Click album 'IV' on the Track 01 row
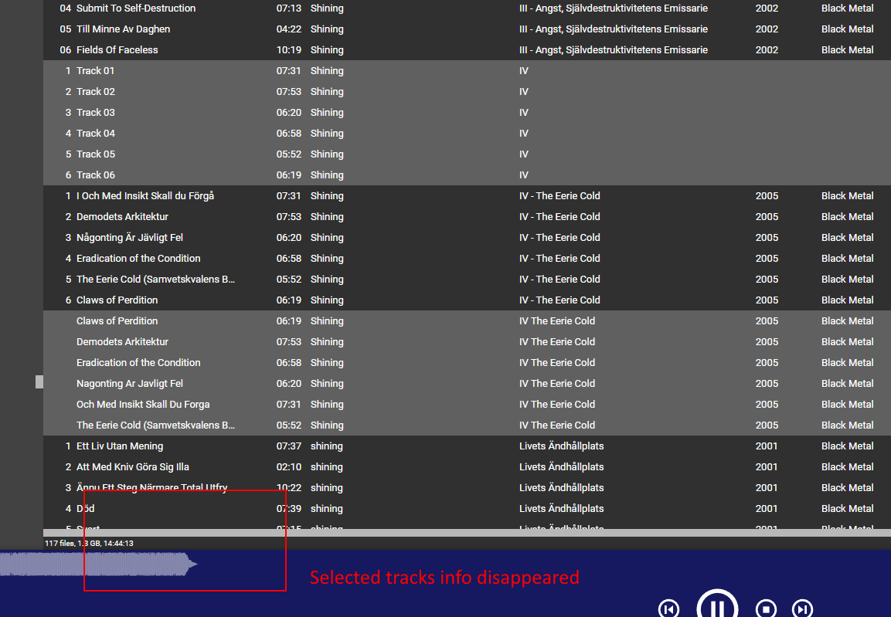This screenshot has height=617, width=891. (524, 71)
